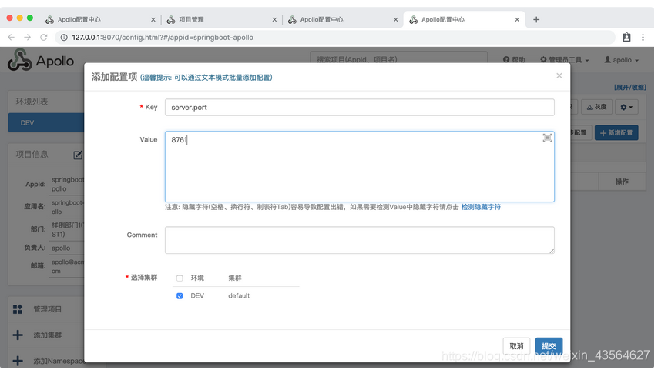This screenshot has height=370, width=658.
Task: Click the 灰度 button
Action: [x=596, y=107]
